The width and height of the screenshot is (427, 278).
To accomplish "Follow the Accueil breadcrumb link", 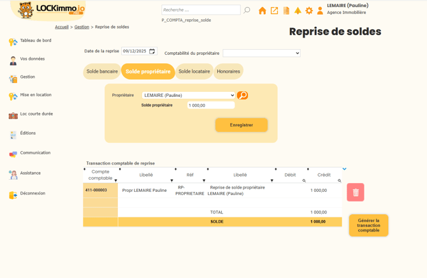I will [62, 27].
